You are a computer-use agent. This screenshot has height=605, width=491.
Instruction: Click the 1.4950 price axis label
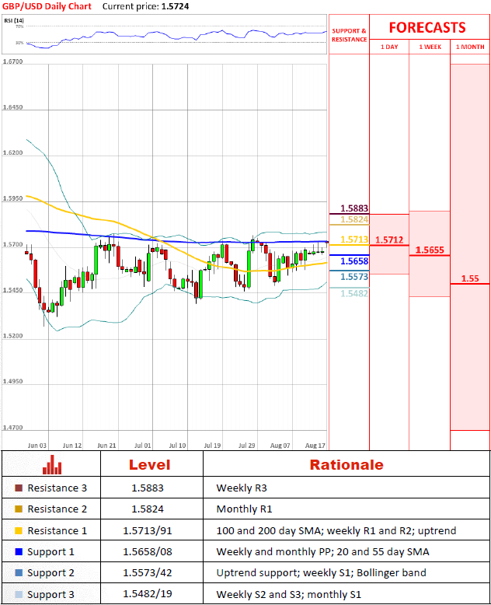point(12,381)
